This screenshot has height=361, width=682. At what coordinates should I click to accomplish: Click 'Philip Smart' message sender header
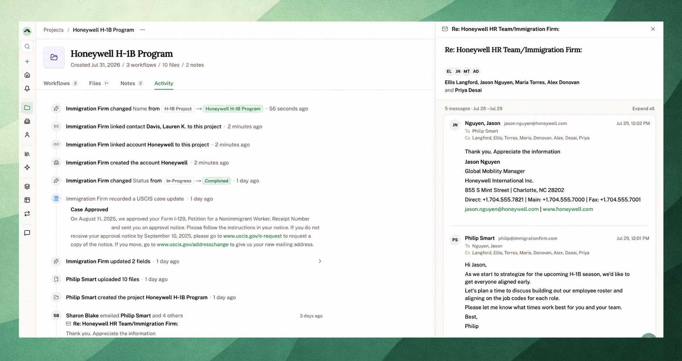tap(480, 238)
